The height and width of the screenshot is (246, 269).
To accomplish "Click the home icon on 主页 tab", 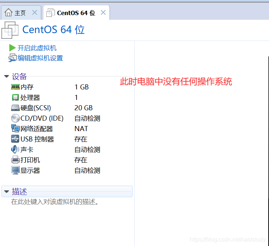I will [9, 12].
